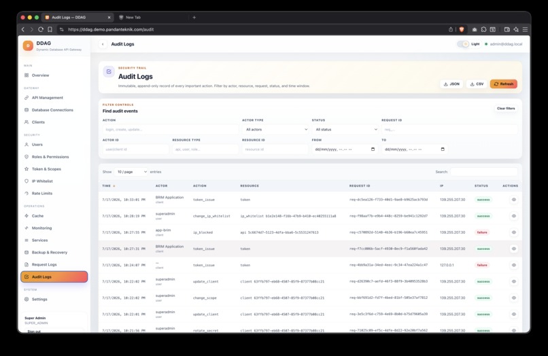Sort table by Request ID column
This screenshot has width=548, height=356.
360,186
